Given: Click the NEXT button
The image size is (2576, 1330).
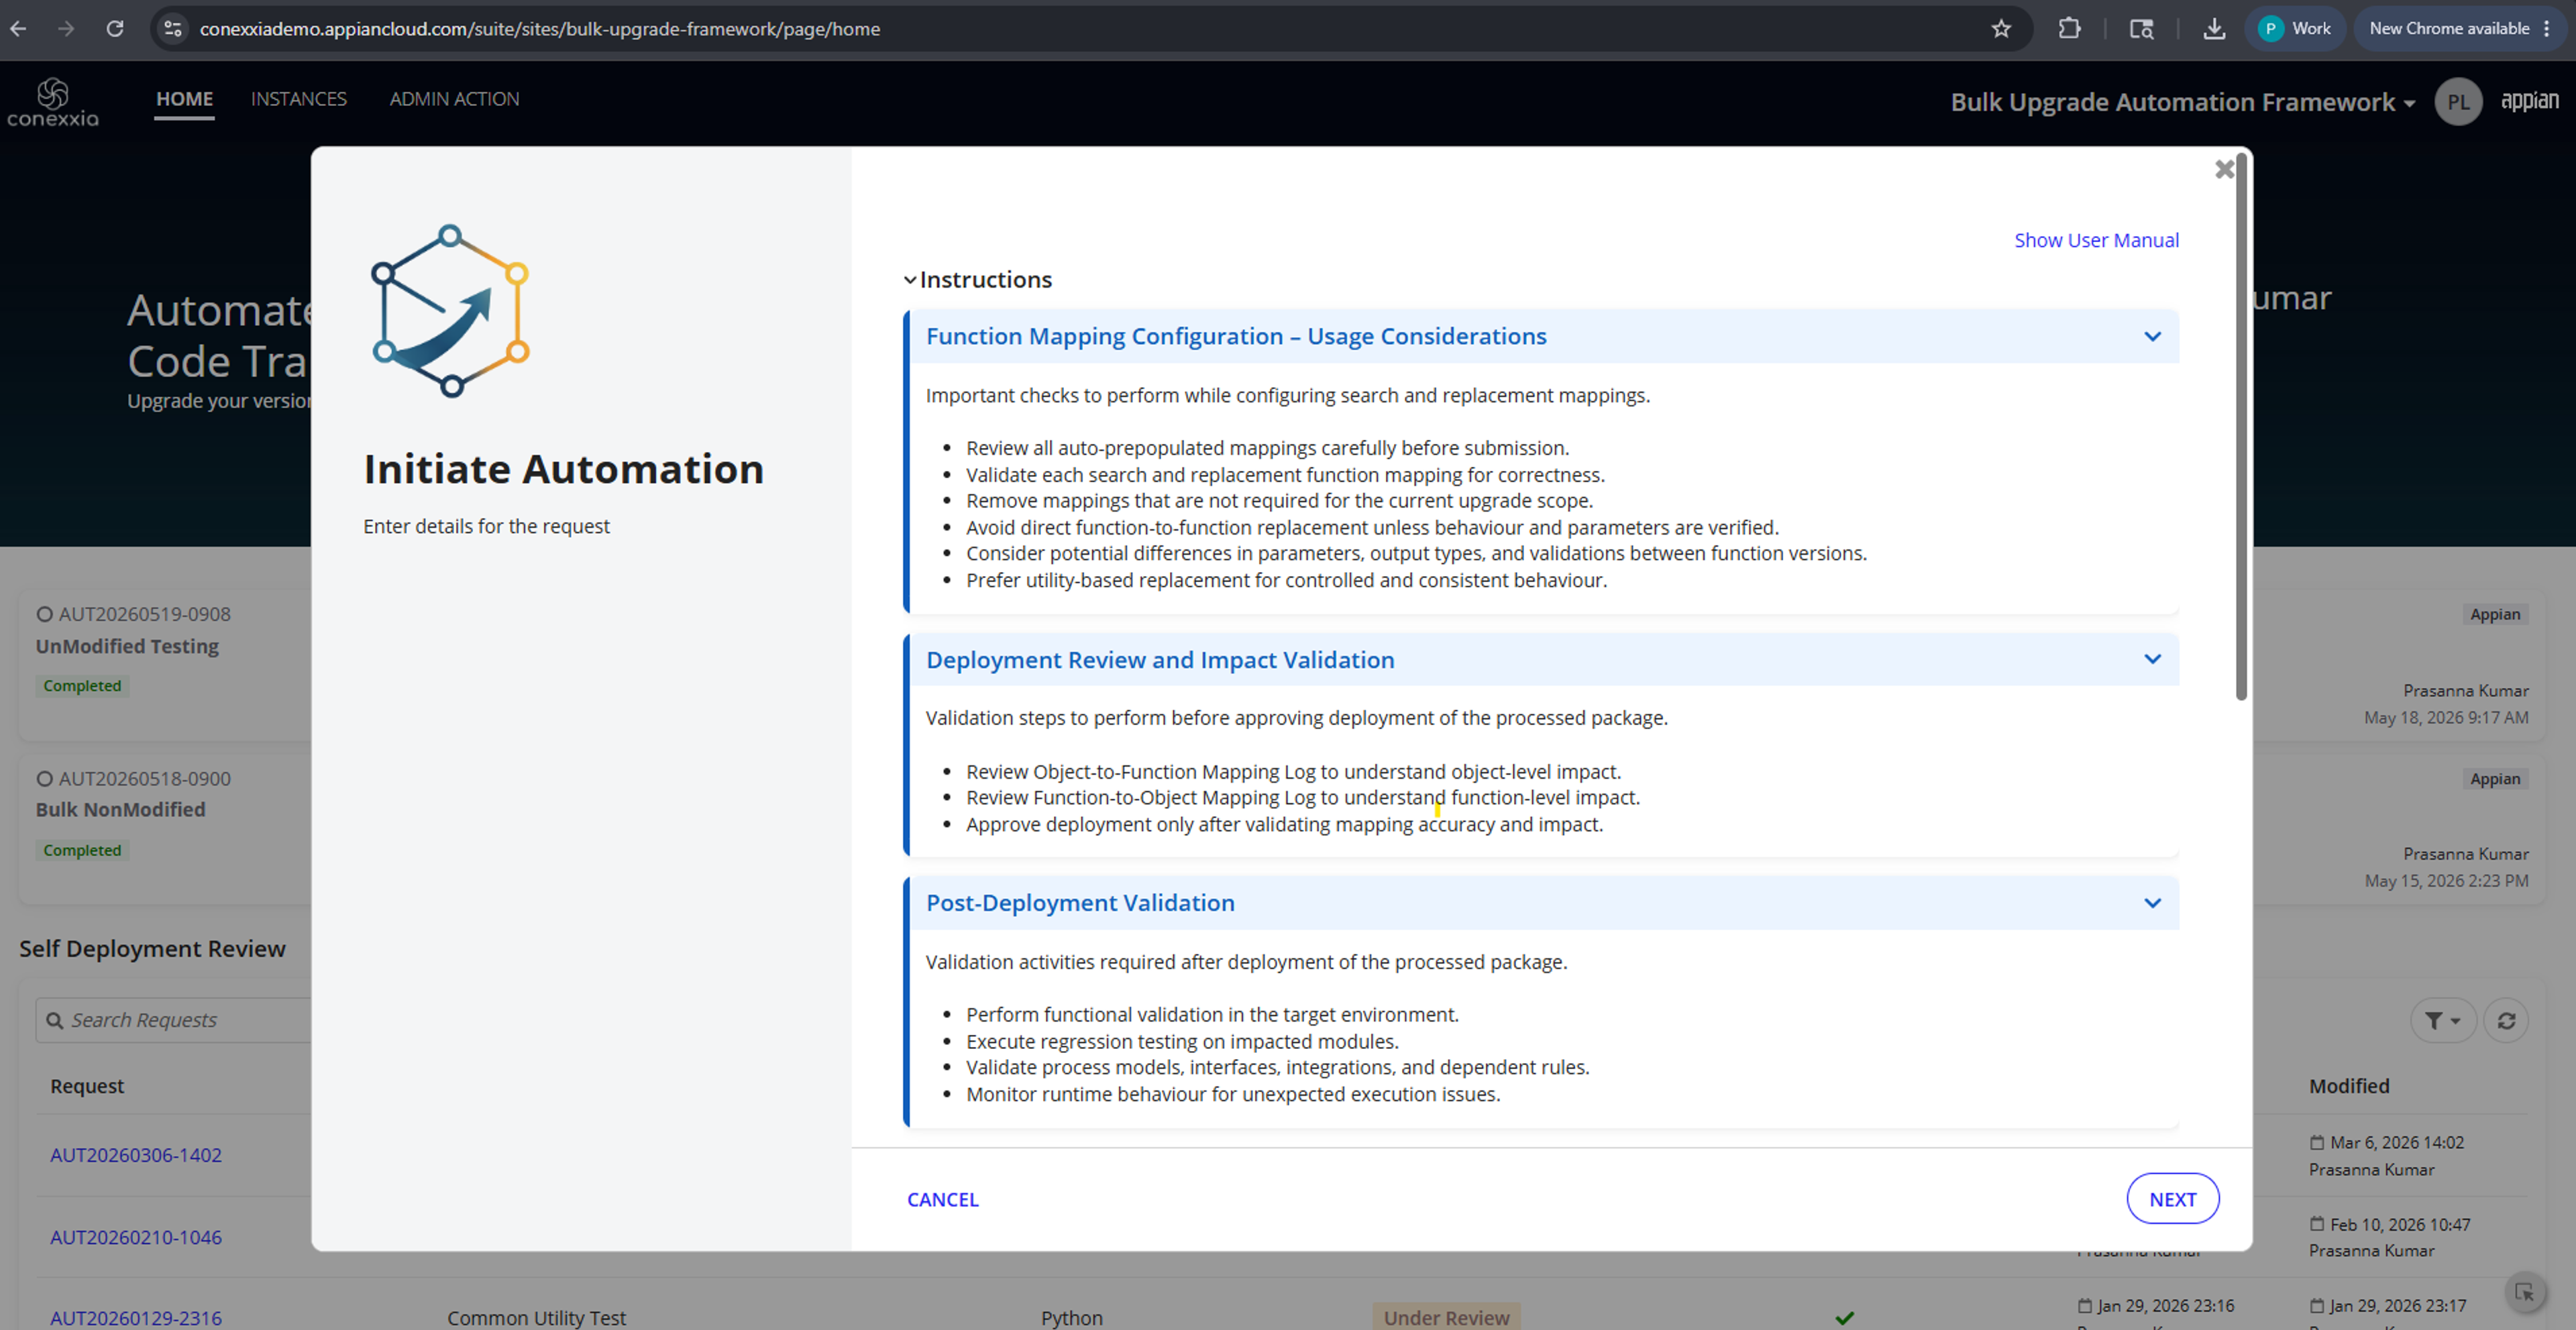Looking at the screenshot, I should 2172,1199.
